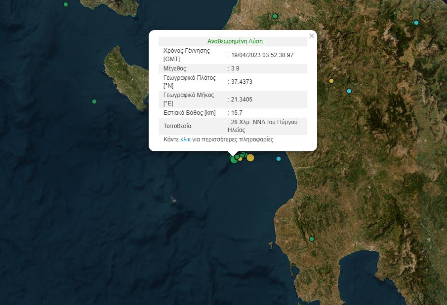
Task: Close the earthquake details popup
Action: (311, 35)
